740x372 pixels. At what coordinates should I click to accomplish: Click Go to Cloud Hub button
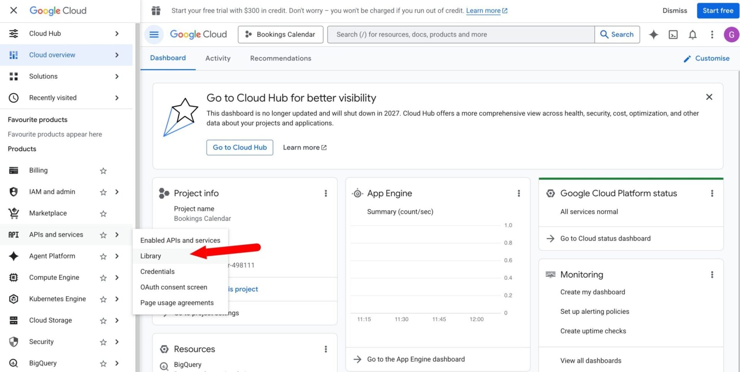point(240,147)
